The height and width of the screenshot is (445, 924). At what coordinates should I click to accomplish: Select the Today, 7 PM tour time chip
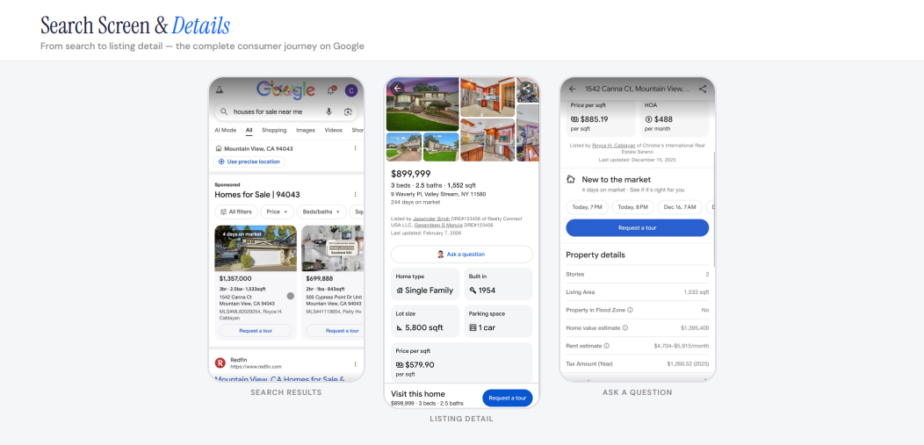click(587, 207)
